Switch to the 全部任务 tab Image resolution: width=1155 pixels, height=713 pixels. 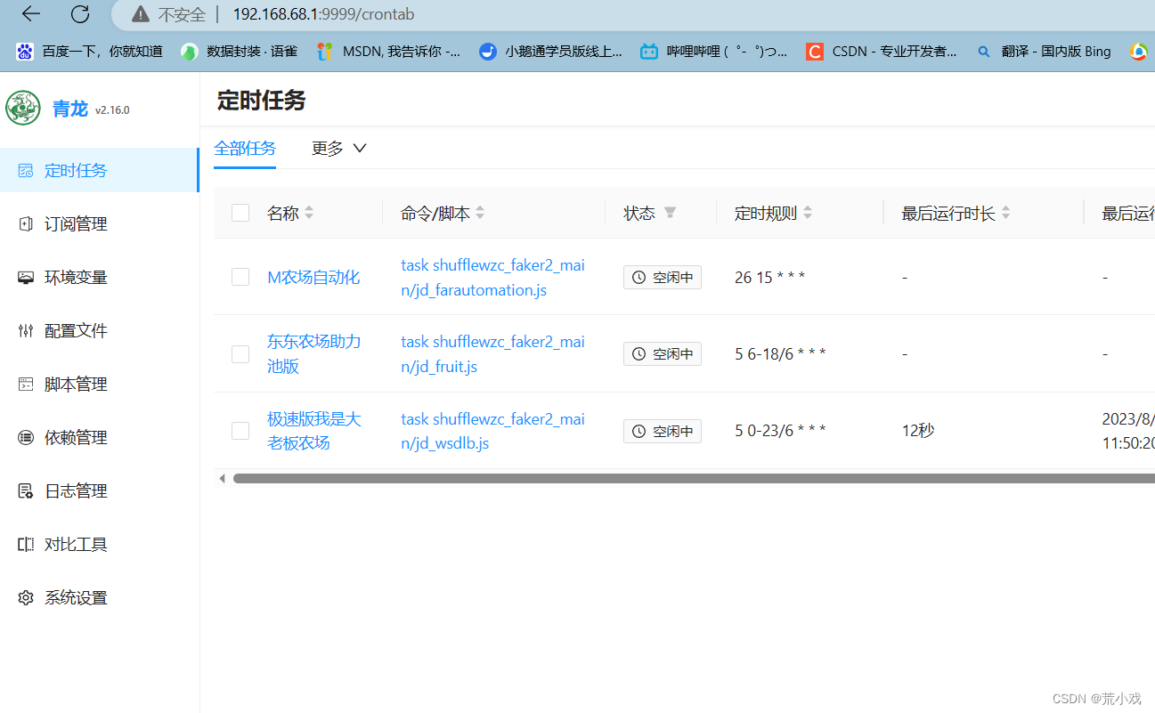click(x=245, y=149)
